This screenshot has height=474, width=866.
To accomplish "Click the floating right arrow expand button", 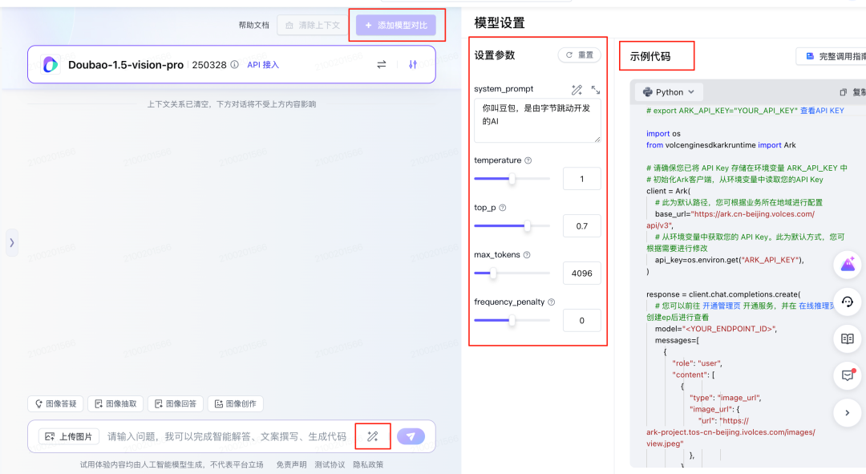I will click(848, 413).
